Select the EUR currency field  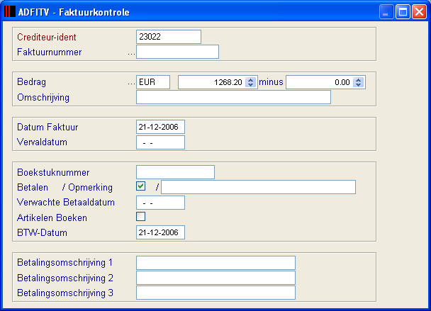tap(153, 82)
